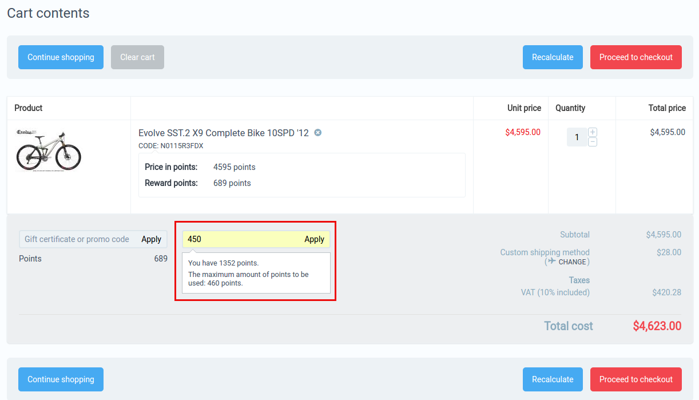This screenshot has height=400, width=699.
Task: Click the Clear cart button
Action: coord(137,57)
